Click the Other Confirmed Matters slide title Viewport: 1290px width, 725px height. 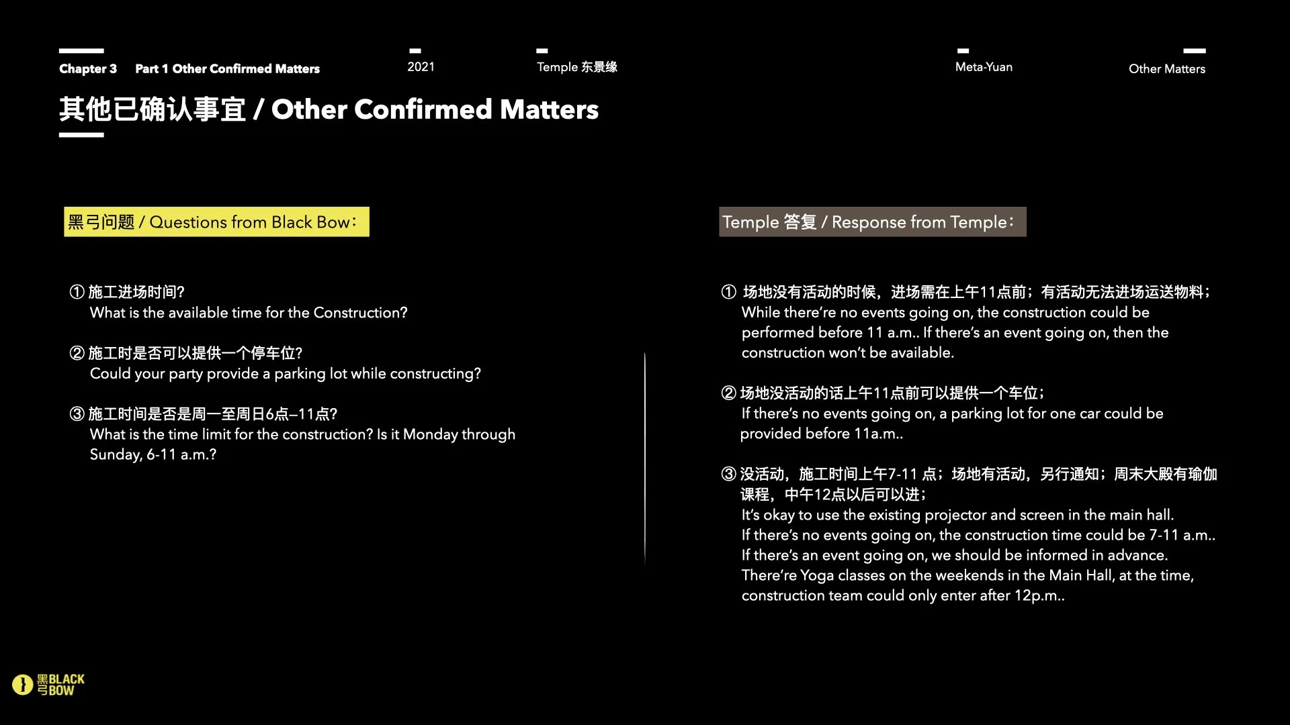point(329,109)
